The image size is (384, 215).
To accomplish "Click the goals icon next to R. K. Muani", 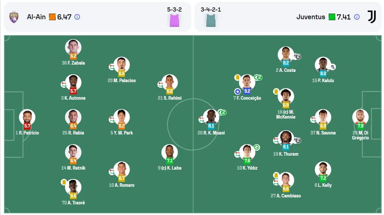I will 222,112.
